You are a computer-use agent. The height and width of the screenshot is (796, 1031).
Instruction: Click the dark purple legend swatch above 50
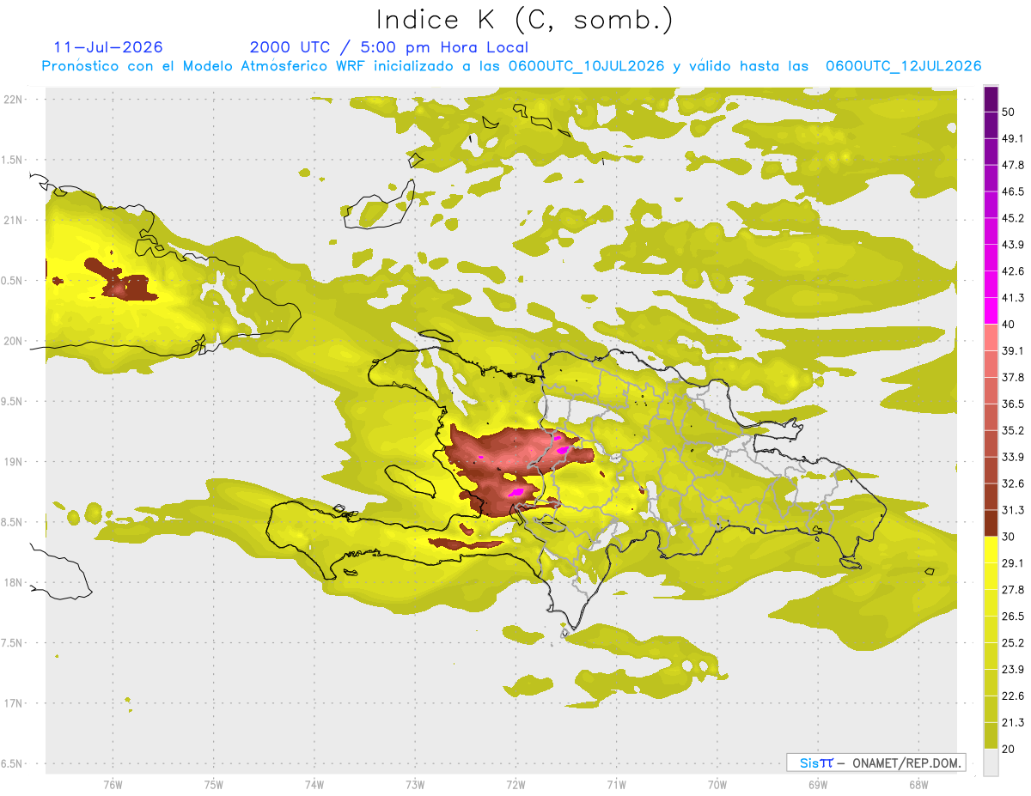tap(991, 99)
